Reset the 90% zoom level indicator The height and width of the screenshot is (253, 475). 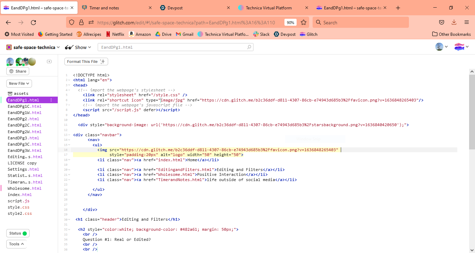290,22
